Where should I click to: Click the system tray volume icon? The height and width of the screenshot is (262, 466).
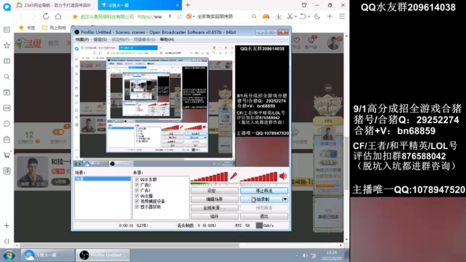click(x=305, y=256)
